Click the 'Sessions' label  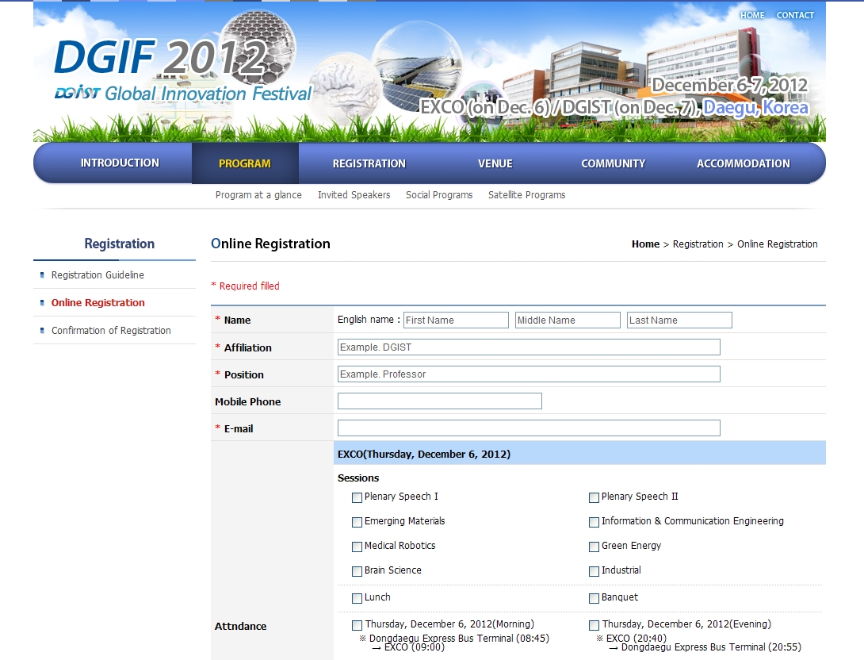tap(358, 478)
